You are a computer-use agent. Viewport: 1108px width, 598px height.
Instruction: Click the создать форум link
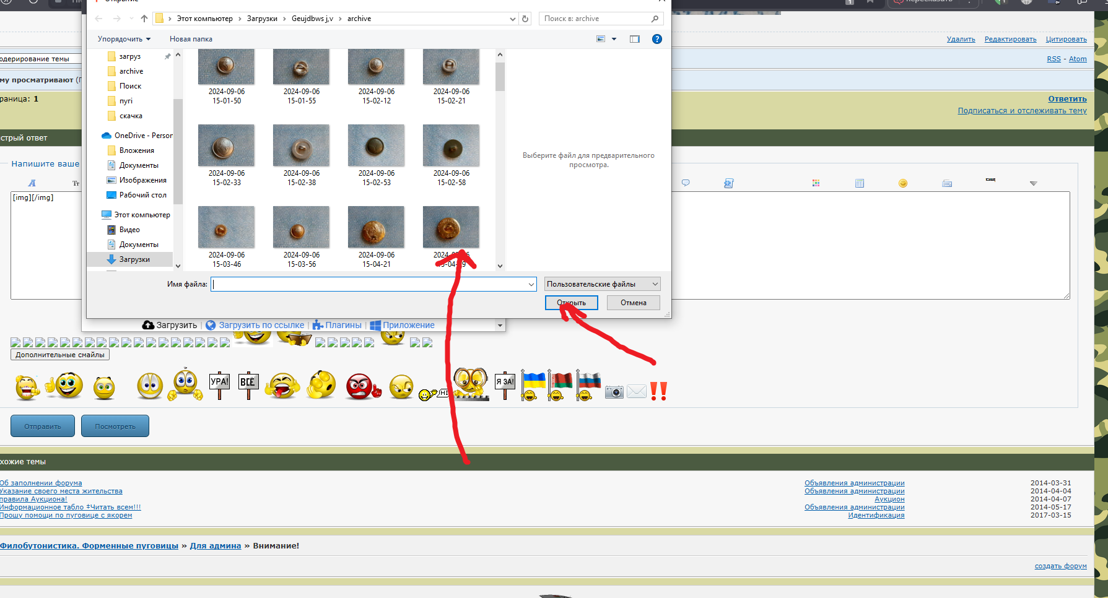[x=1060, y=566]
